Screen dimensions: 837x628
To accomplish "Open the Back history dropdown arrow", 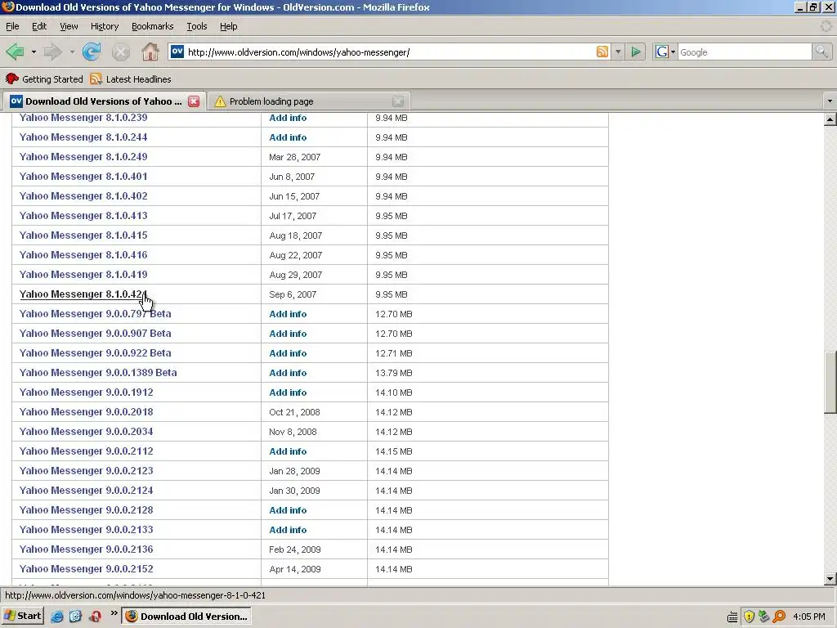I will [x=34, y=52].
